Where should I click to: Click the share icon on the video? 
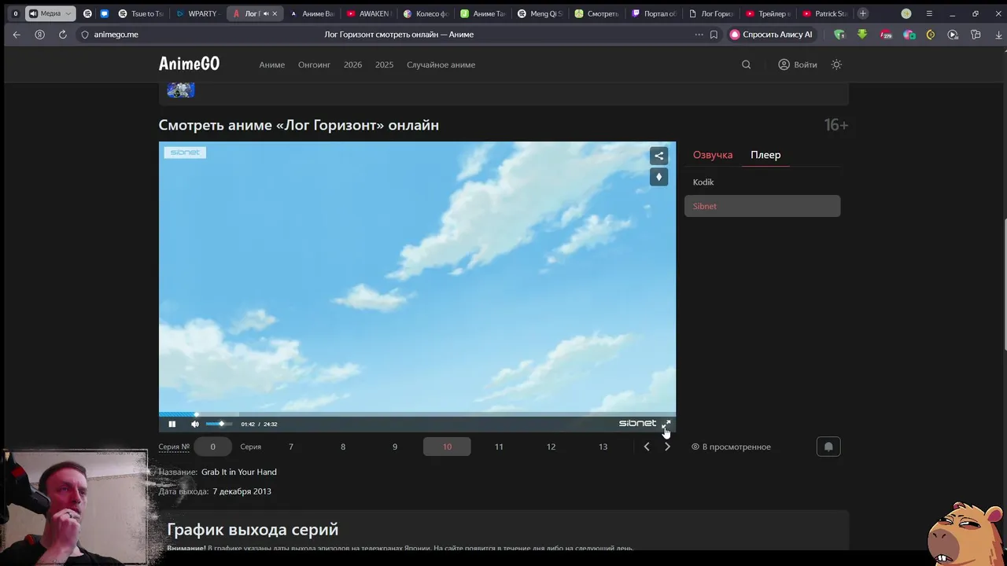[x=659, y=156]
